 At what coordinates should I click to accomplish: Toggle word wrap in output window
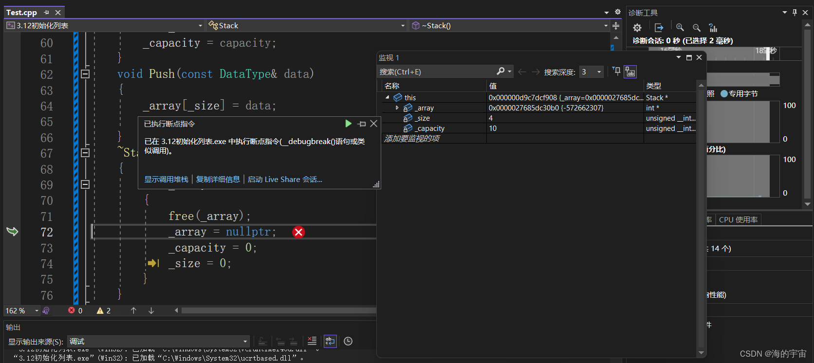click(330, 341)
